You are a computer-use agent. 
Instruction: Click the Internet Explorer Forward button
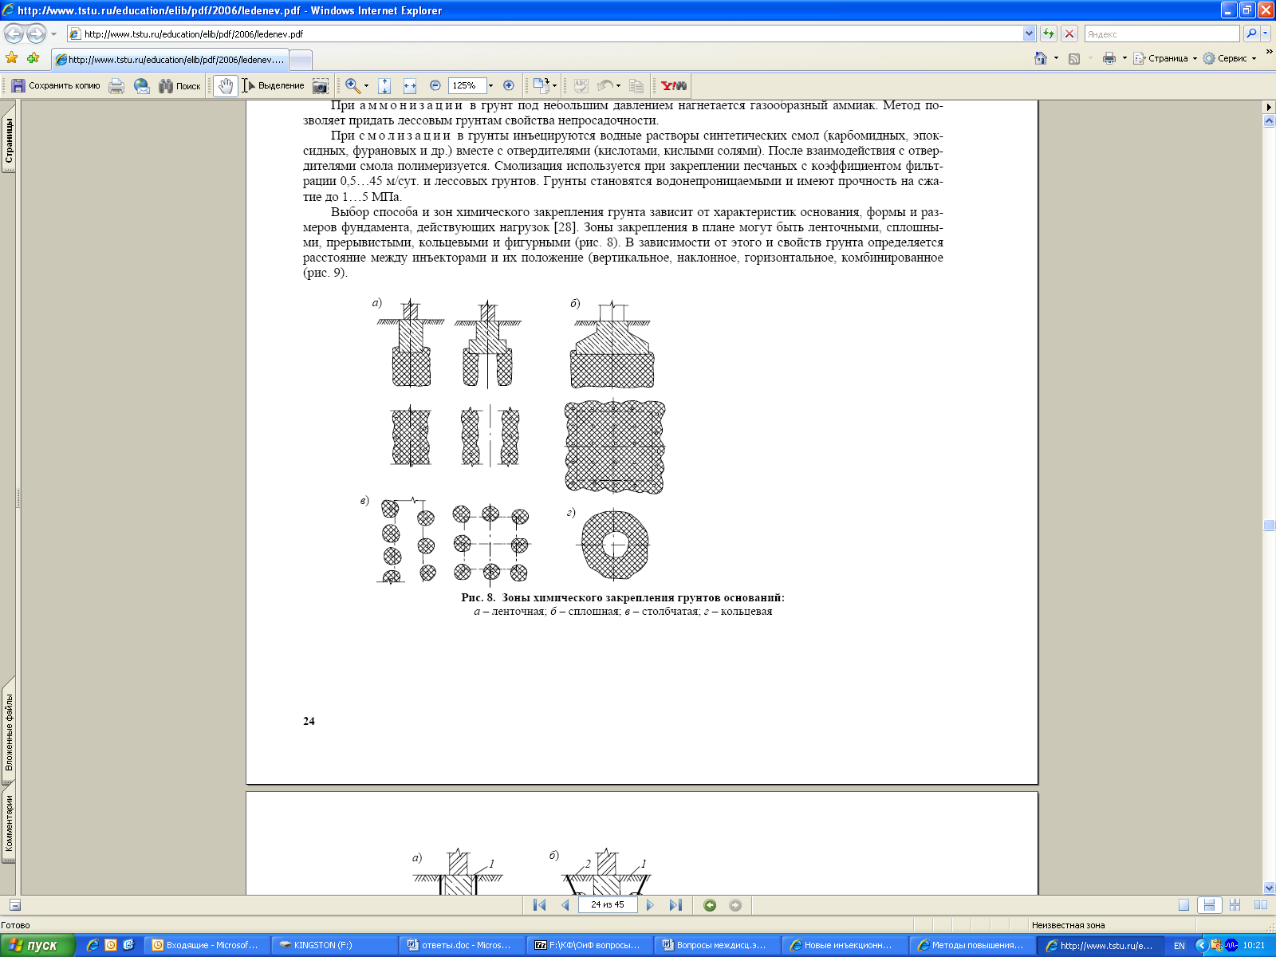[x=37, y=33]
